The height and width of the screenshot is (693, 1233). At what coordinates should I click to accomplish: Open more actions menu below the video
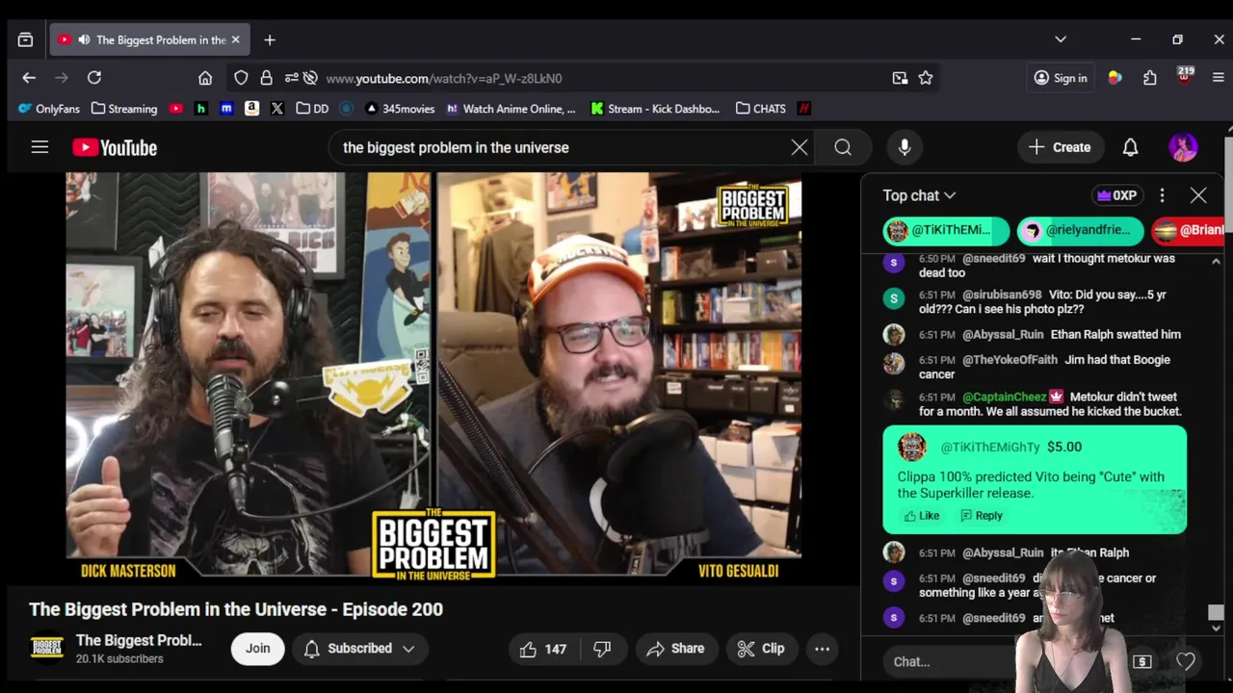point(822,649)
